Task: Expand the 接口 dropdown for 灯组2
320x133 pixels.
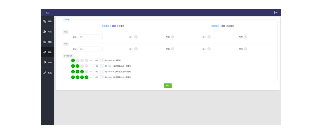Action: [x=90, y=49]
